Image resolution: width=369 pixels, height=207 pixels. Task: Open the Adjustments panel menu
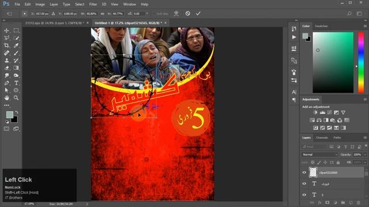pos(365,99)
